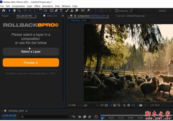Select the Hand tool
Image resolution: width=173 pixels, height=121 pixels.
coord(14,11)
